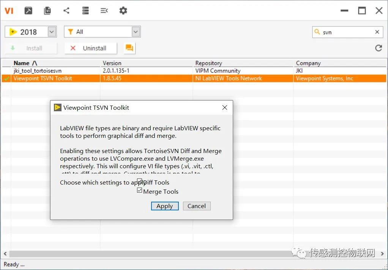The image size is (388, 270).
Task: Cancel the Viewpoint TSVN Toolkit dialog
Action: point(196,206)
